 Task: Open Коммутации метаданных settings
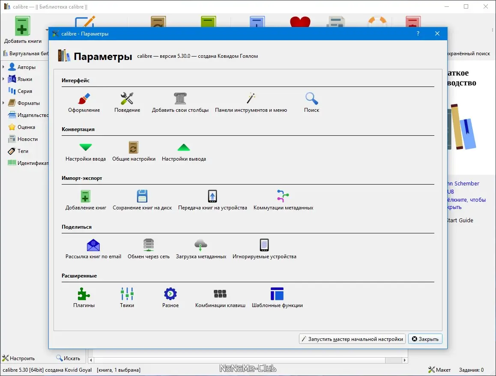tap(283, 200)
